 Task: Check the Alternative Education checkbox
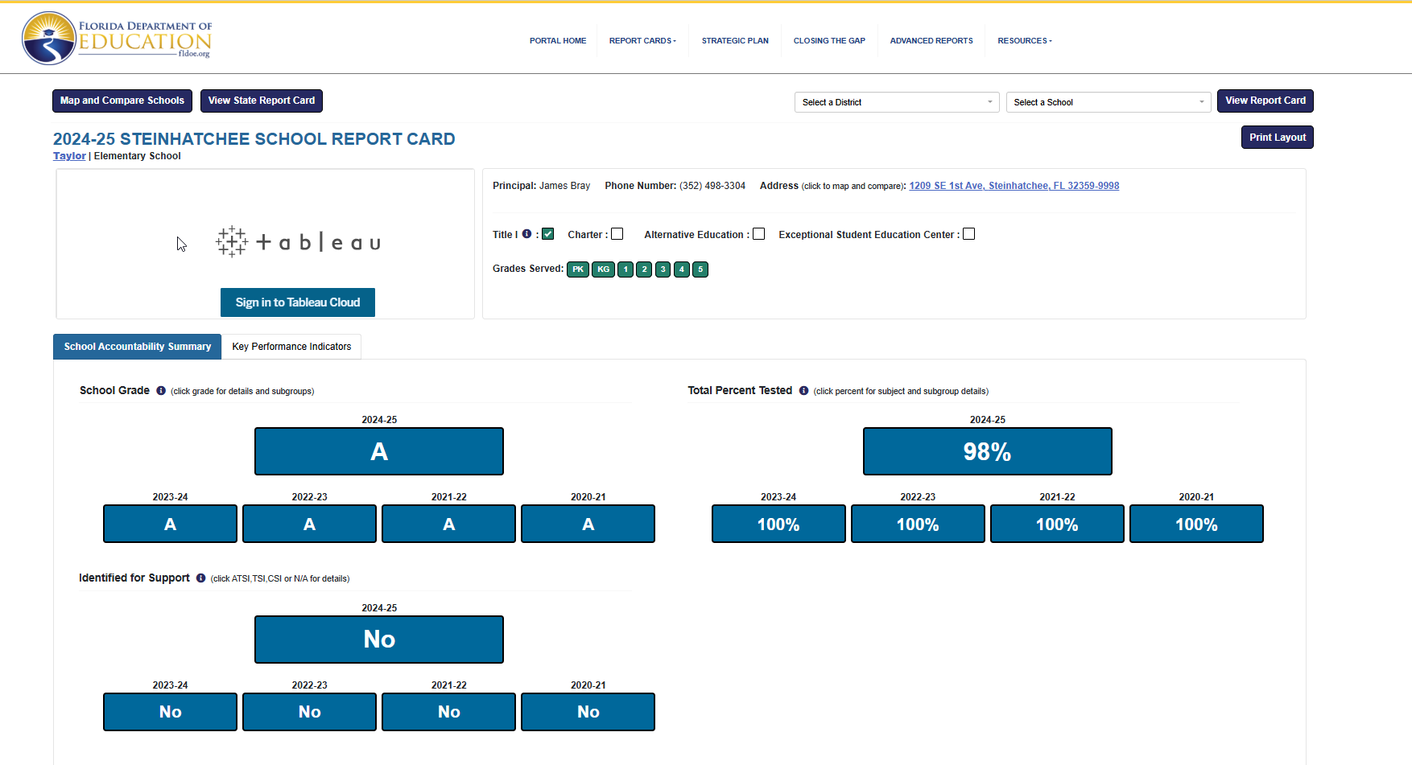point(758,234)
